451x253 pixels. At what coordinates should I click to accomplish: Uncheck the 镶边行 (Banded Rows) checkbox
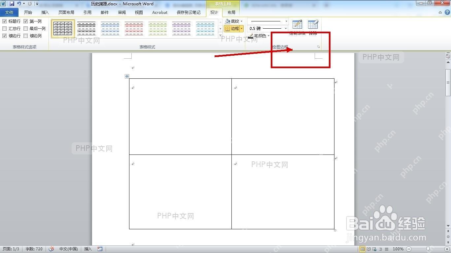tap(5, 36)
